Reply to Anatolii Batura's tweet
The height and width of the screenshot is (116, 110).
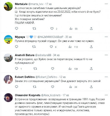tap(17, 68)
